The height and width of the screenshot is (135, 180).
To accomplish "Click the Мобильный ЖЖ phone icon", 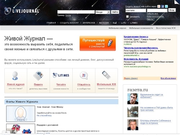I will [x=106, y=75].
